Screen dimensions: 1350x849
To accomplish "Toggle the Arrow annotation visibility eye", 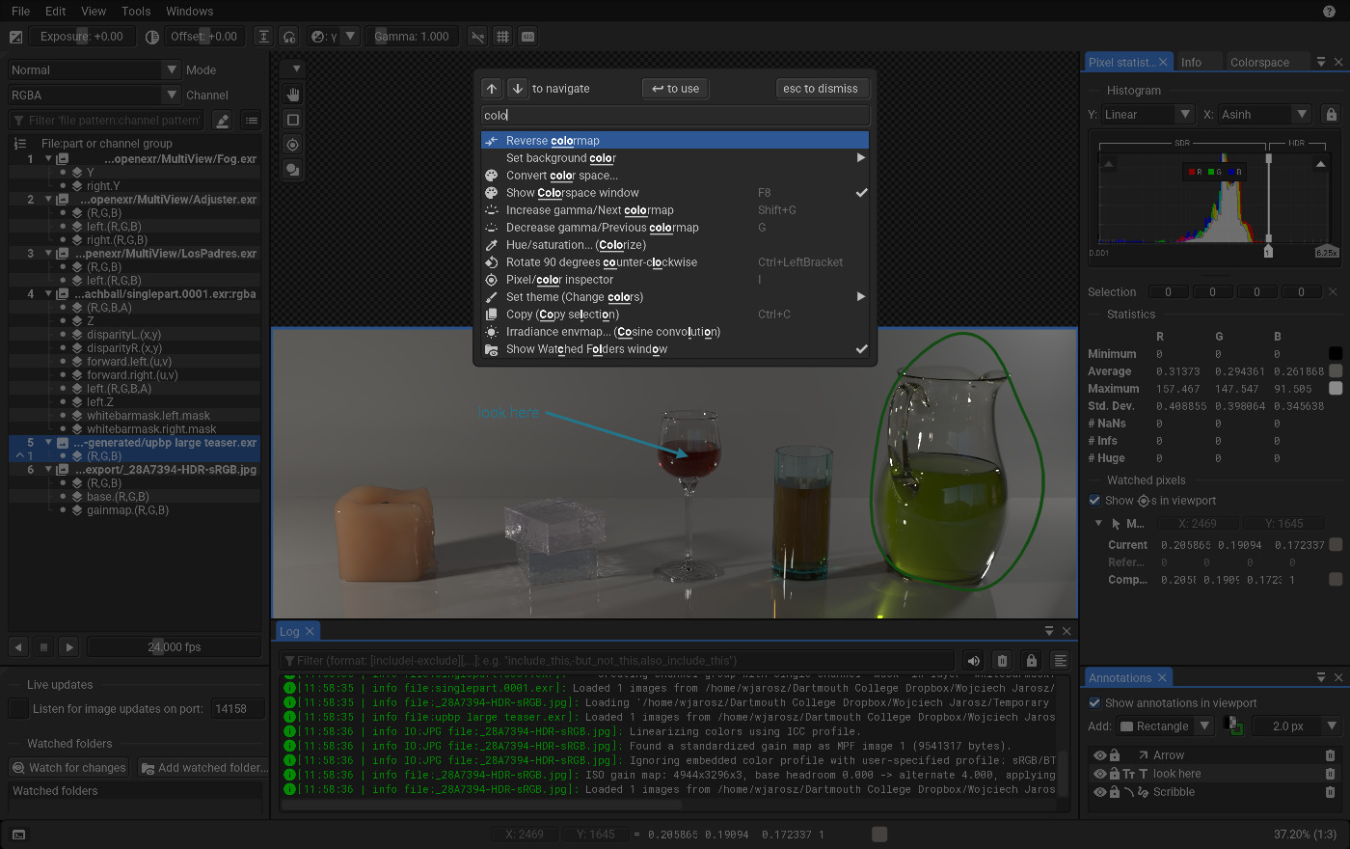I will point(1100,755).
